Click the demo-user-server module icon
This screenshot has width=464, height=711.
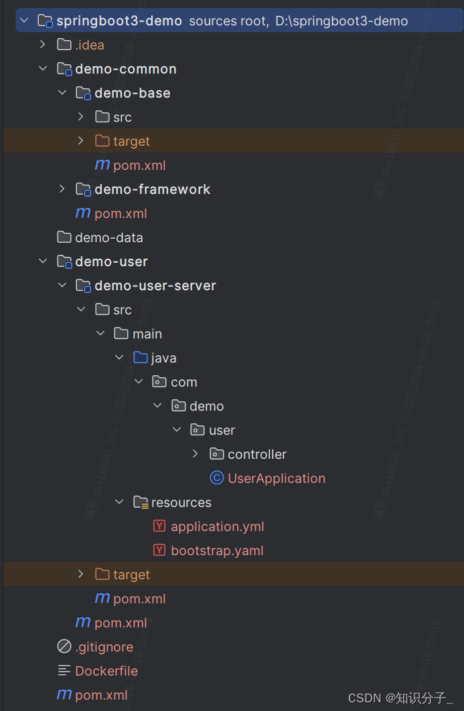(x=84, y=286)
